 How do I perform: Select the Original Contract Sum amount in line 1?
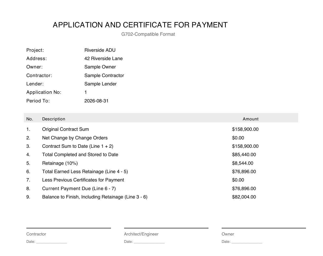click(245, 129)
